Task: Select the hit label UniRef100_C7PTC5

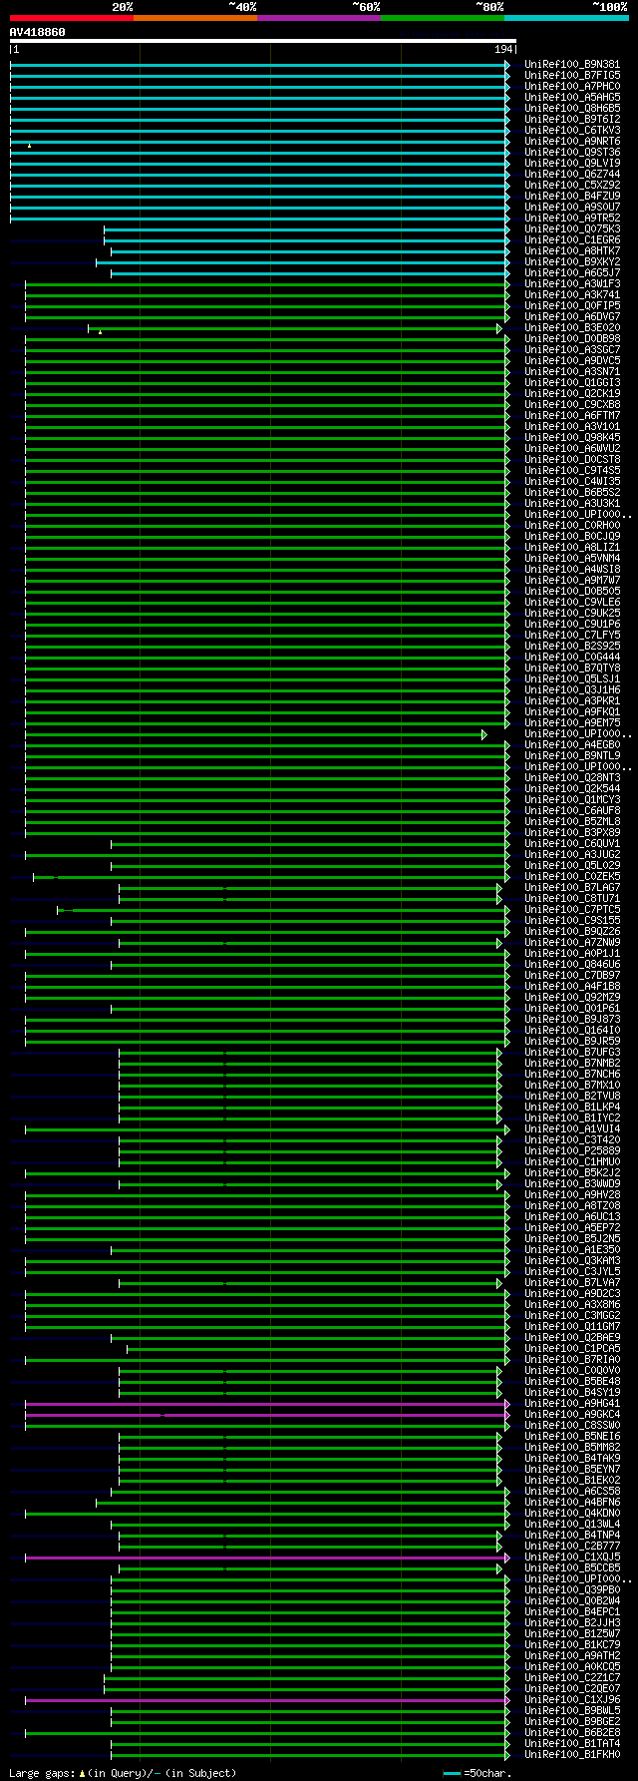Action: pyautogui.click(x=572, y=909)
